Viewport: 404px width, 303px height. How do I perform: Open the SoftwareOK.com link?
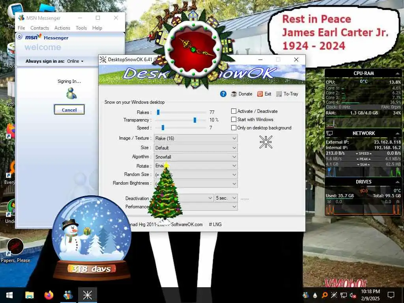[187, 224]
